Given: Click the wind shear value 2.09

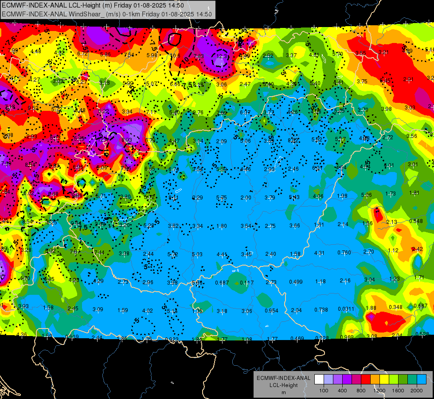Looking at the screenshot, I should [221, 141].
